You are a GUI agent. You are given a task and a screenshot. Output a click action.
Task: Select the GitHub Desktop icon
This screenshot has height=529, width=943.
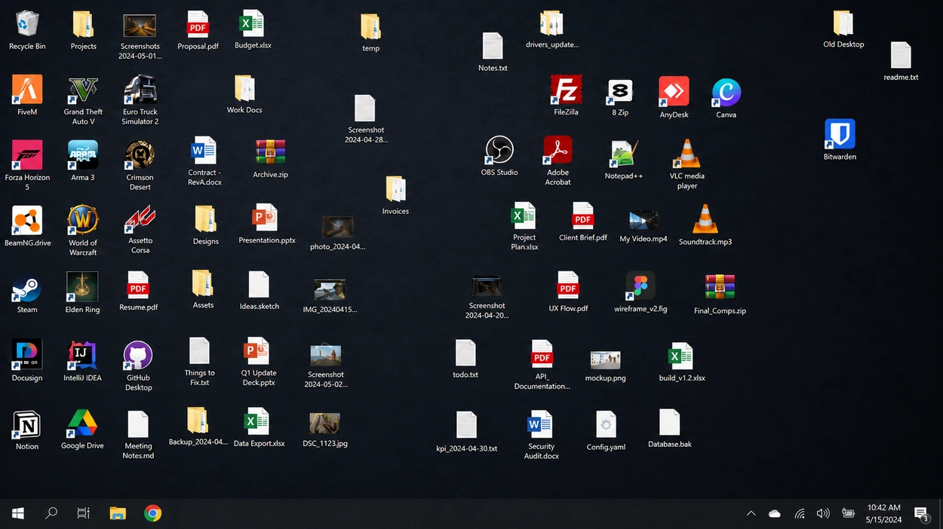click(138, 355)
